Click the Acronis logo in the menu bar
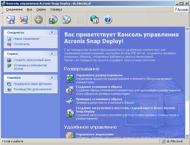 tap(181, 9)
